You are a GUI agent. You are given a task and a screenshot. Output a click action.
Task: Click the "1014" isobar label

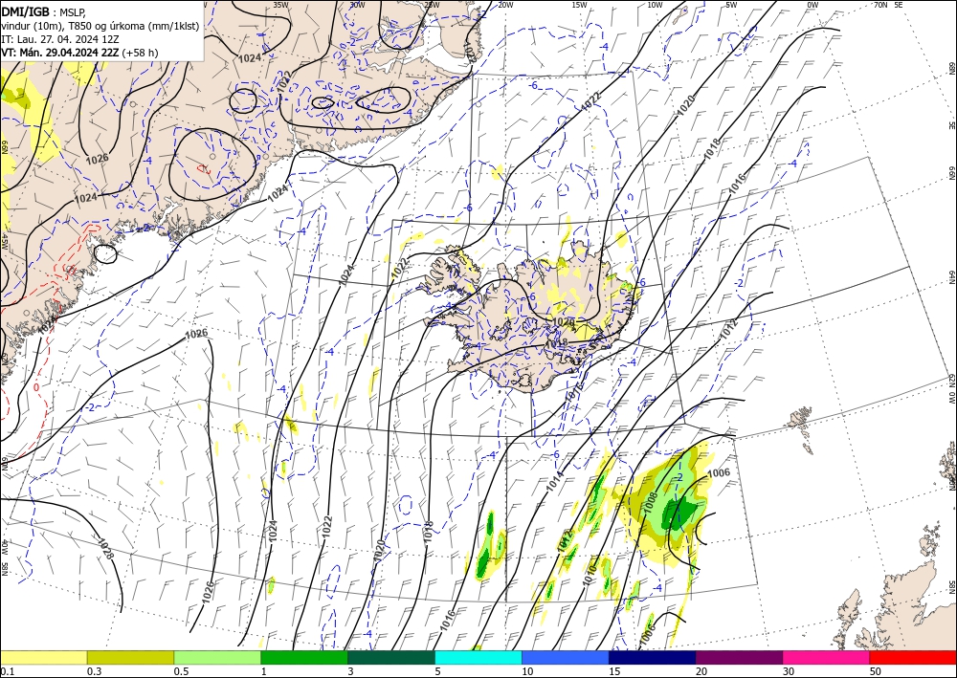555,481
